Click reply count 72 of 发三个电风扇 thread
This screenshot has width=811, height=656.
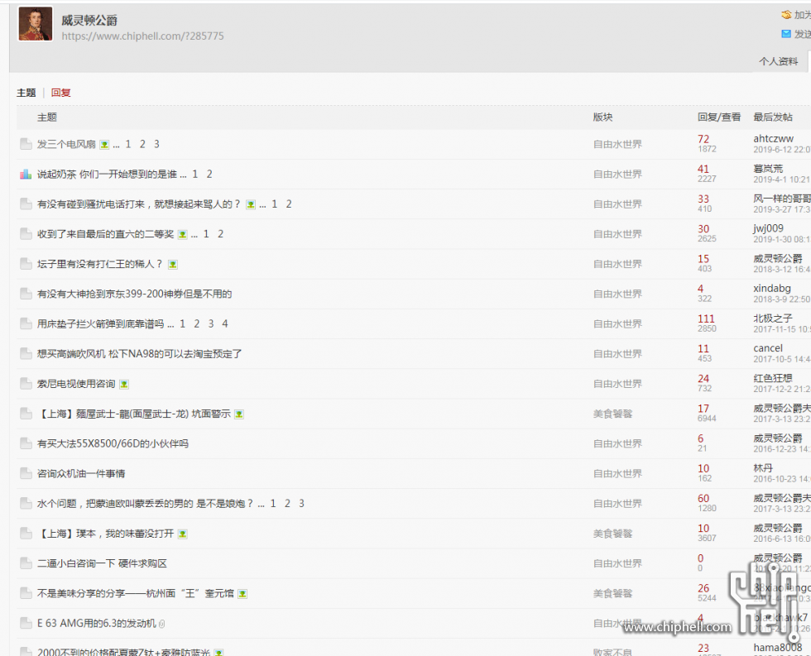[x=703, y=139]
